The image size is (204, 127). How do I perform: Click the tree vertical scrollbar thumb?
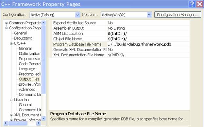(43, 59)
